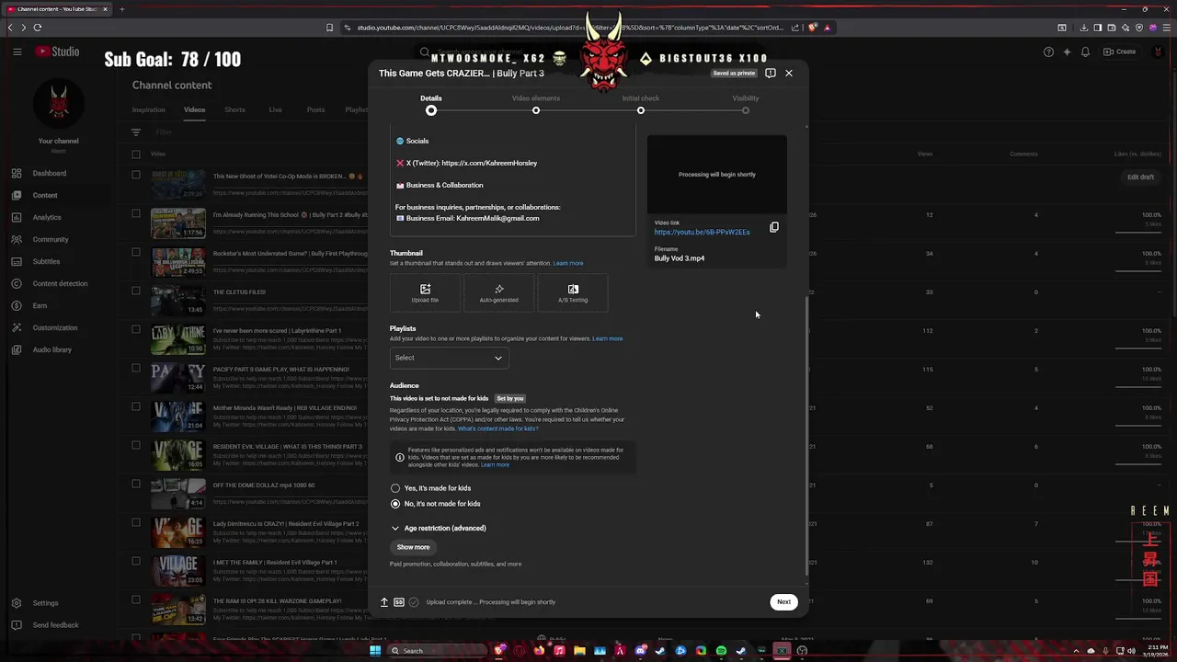Tick checkbox for PACIFY PART 3 video
This screenshot has width=1177, height=662.
[x=136, y=368]
